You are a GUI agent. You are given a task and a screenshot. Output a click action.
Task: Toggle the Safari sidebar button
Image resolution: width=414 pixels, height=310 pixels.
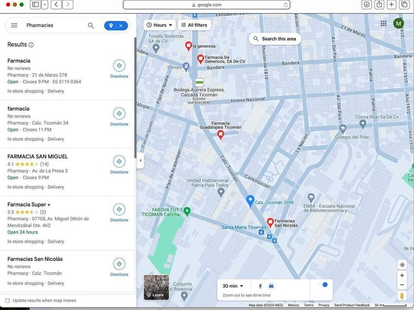[x=35, y=4]
